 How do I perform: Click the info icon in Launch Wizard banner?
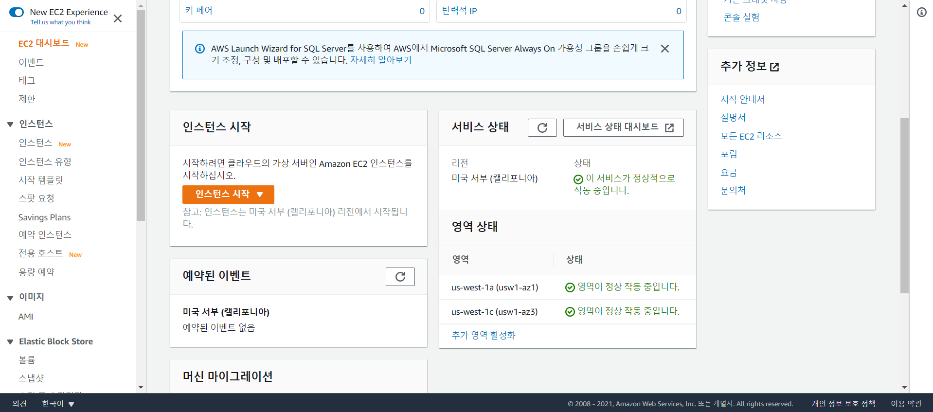(200, 49)
